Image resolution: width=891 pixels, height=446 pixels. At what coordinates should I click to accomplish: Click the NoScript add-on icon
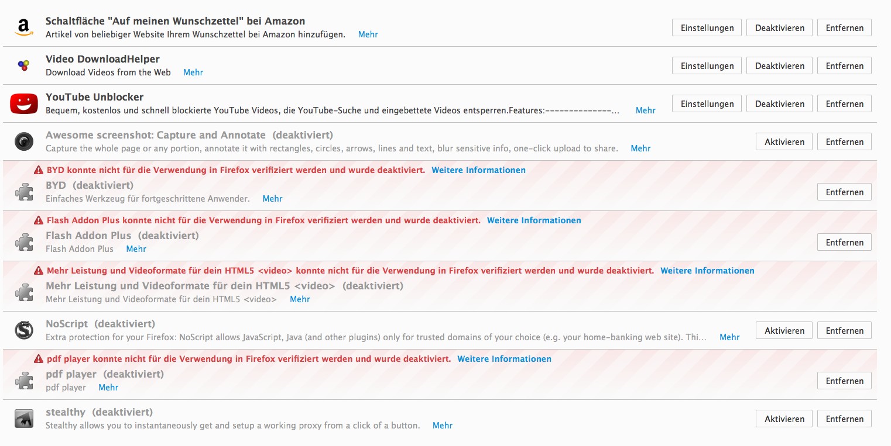(24, 330)
